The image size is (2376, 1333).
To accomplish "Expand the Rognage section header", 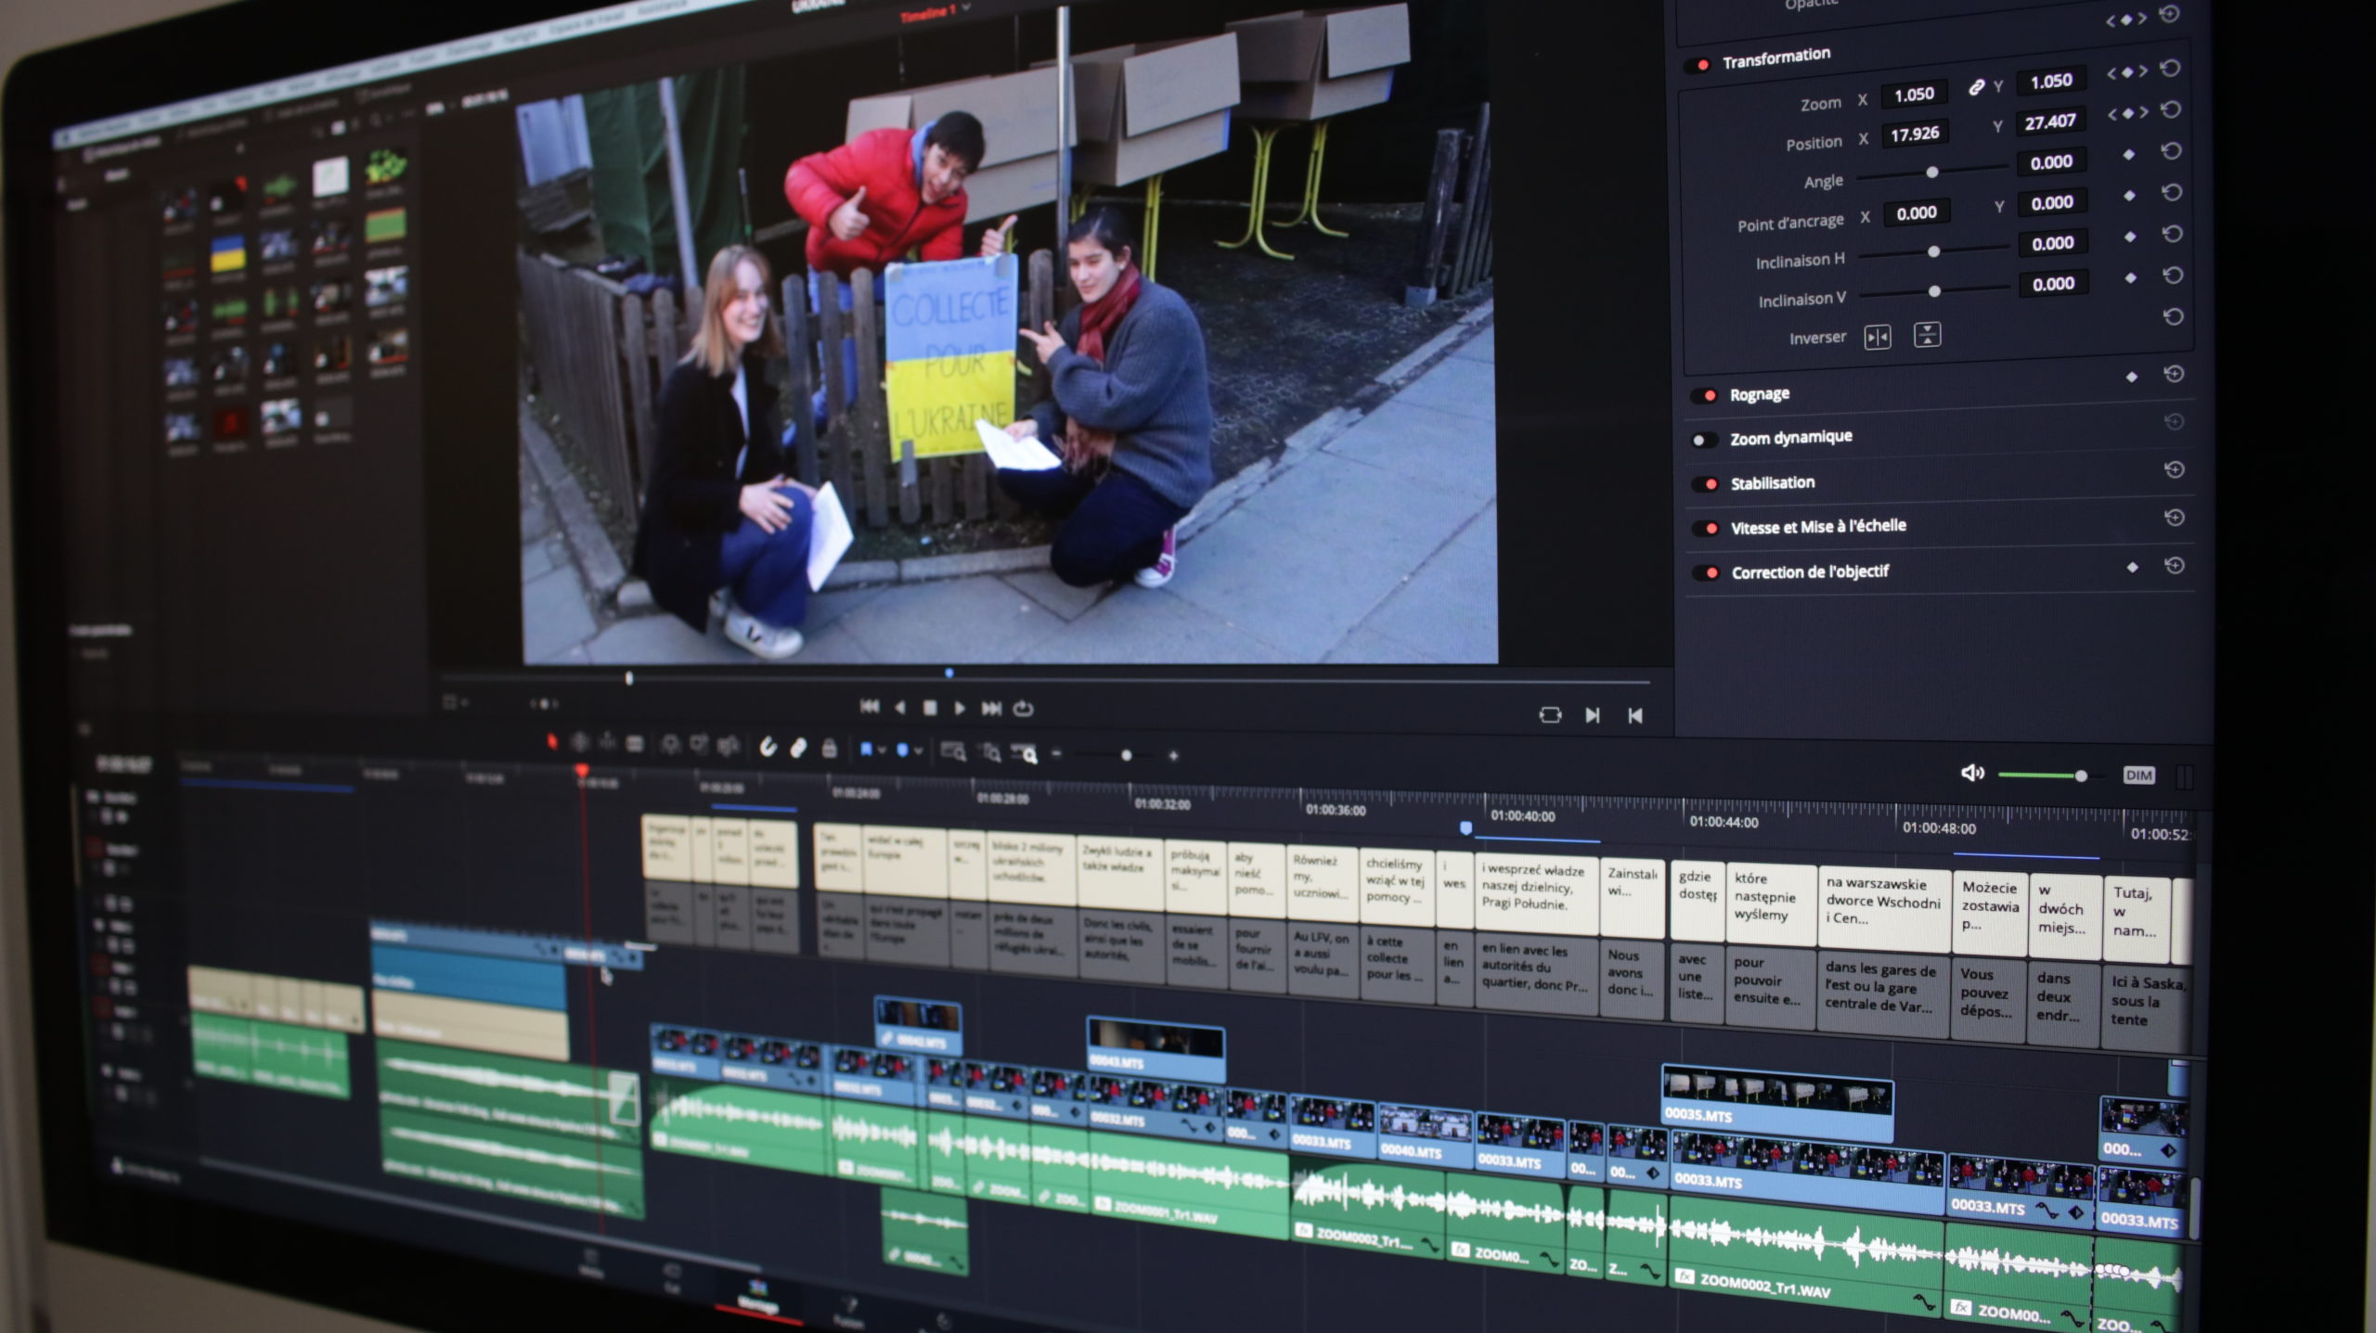I will pyautogui.click(x=1760, y=394).
